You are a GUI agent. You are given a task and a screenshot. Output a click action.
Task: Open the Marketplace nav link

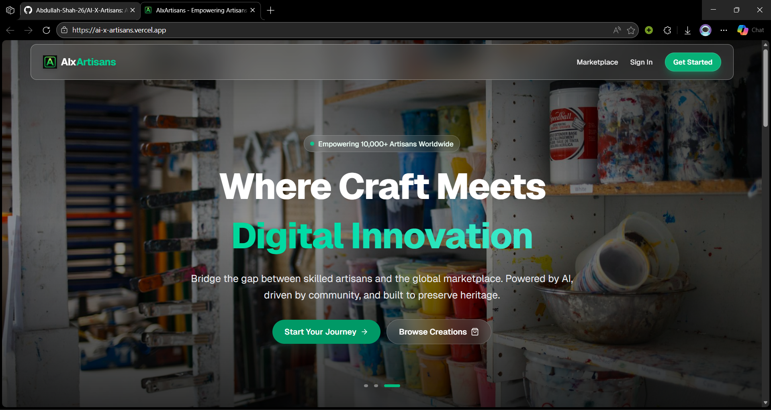(x=597, y=62)
